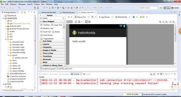This screenshot has height=97, width=181.
Task: Toggle fill height layout button
Action: point(71,22)
